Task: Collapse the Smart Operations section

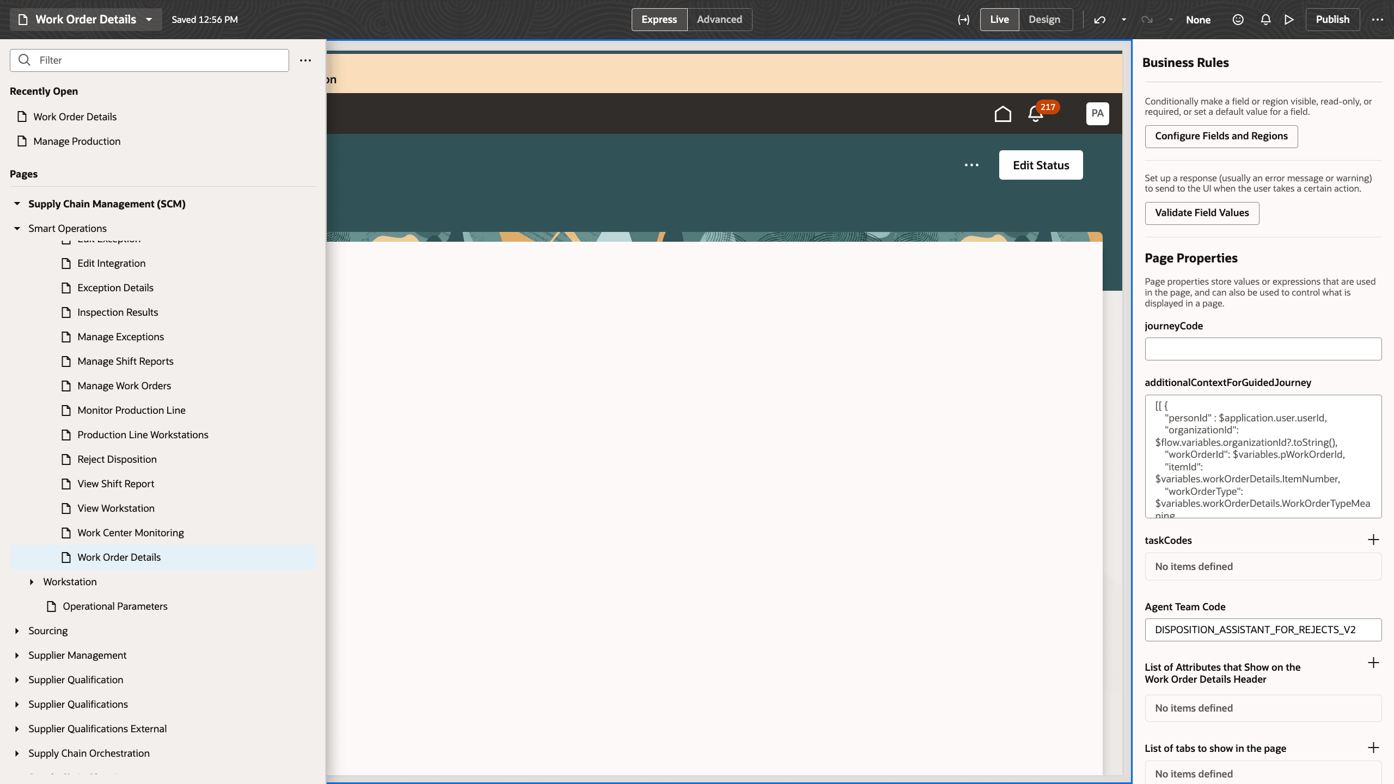Action: click(16, 228)
